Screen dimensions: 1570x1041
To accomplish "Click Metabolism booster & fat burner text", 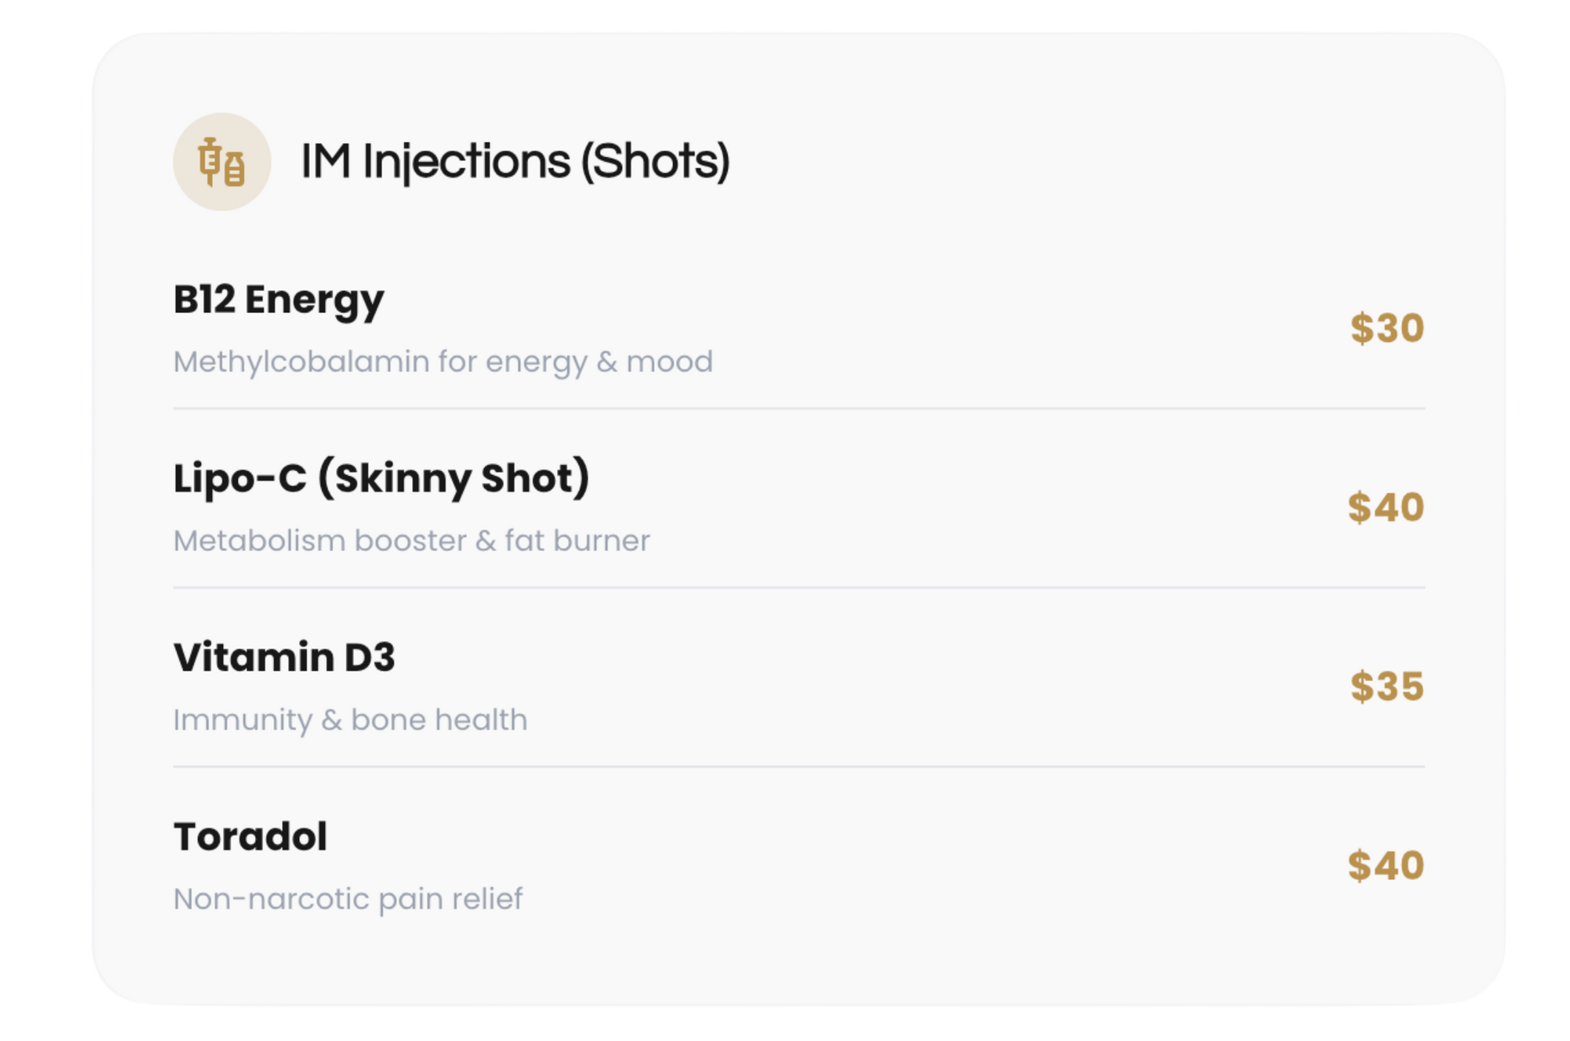I will tap(411, 541).
